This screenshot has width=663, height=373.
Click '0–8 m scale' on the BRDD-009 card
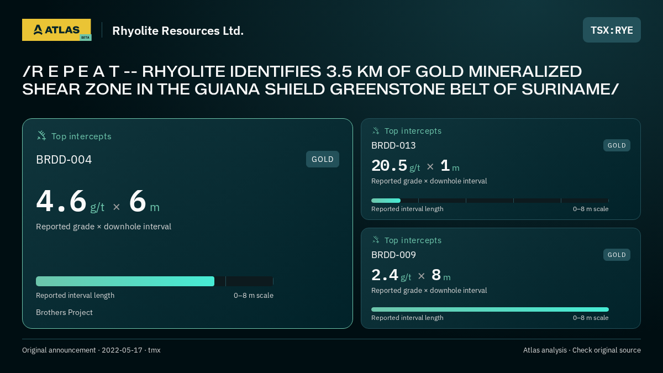591,318
